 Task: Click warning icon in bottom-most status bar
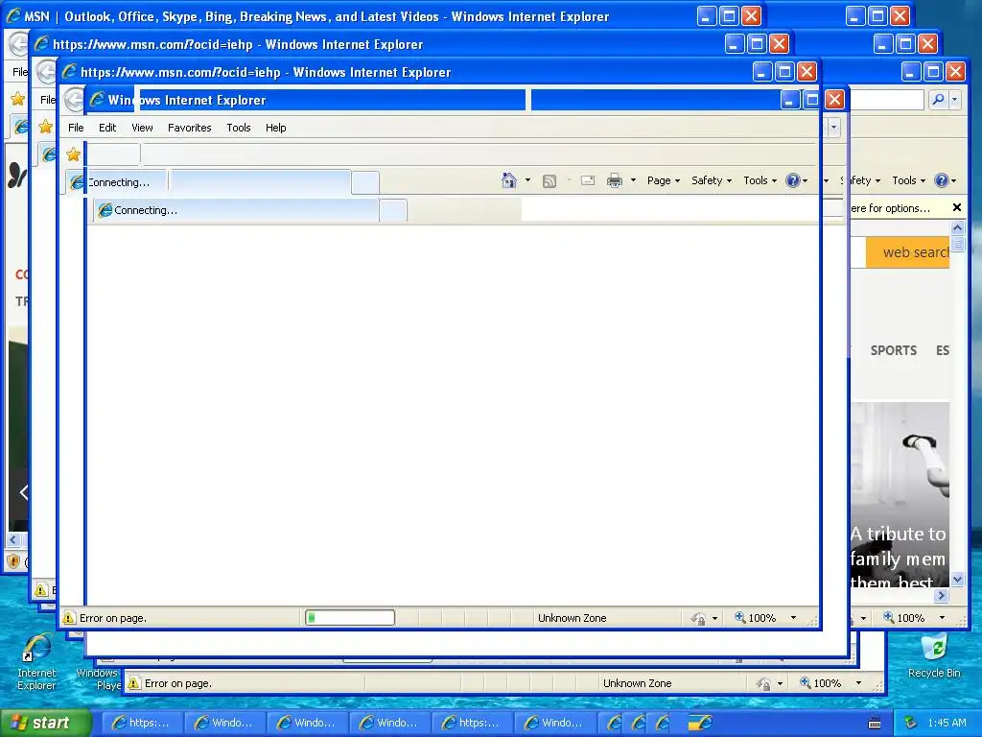pyautogui.click(x=133, y=683)
